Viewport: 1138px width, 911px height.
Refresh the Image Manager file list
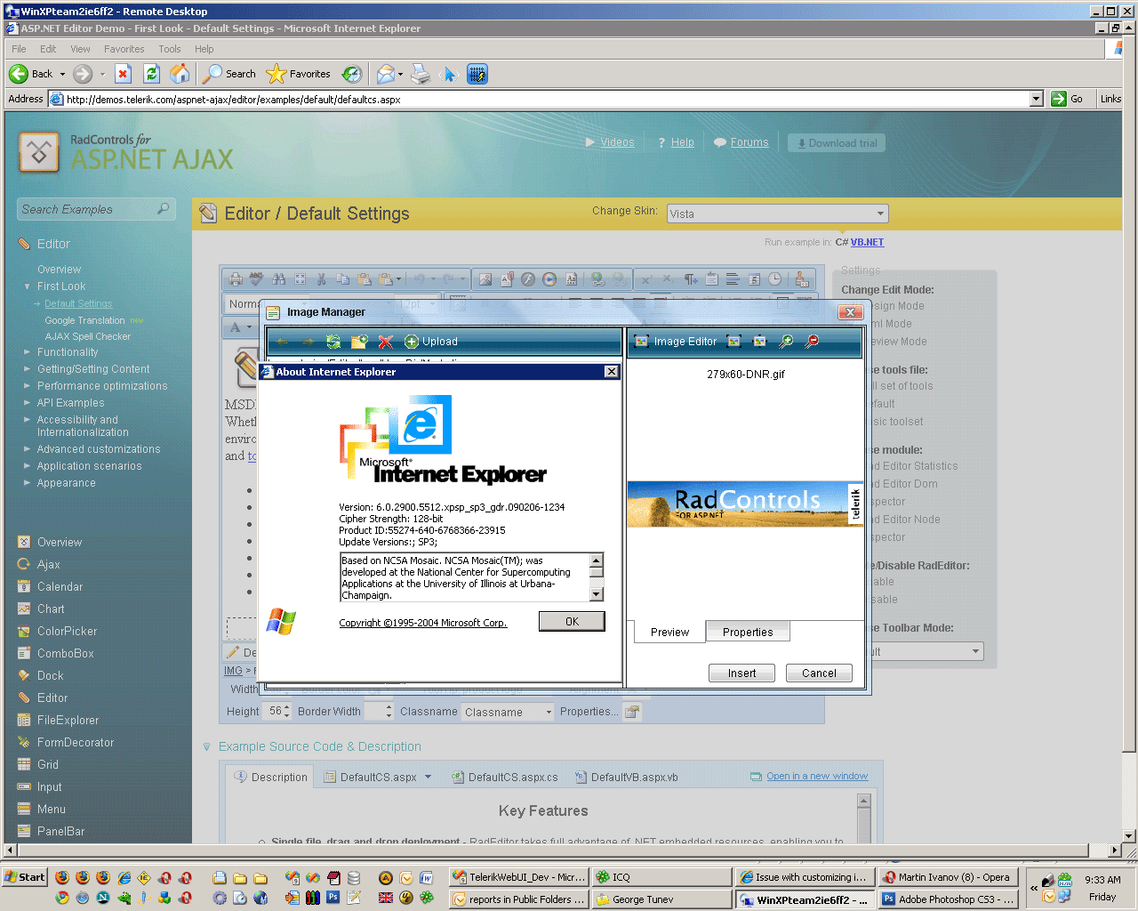pos(333,342)
